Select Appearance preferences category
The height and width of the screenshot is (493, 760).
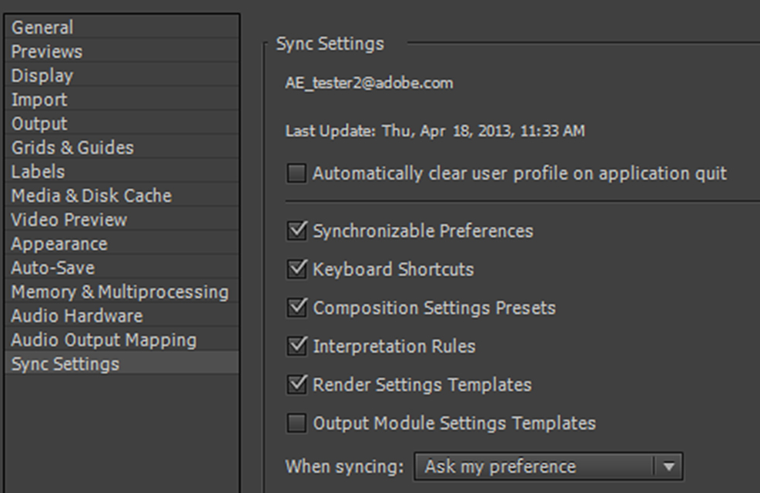tap(122, 244)
